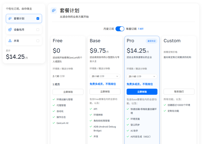The height and width of the screenshot is (144, 210).
Task: Select the 设备包月 sidebar item
Action: (x=24, y=30)
